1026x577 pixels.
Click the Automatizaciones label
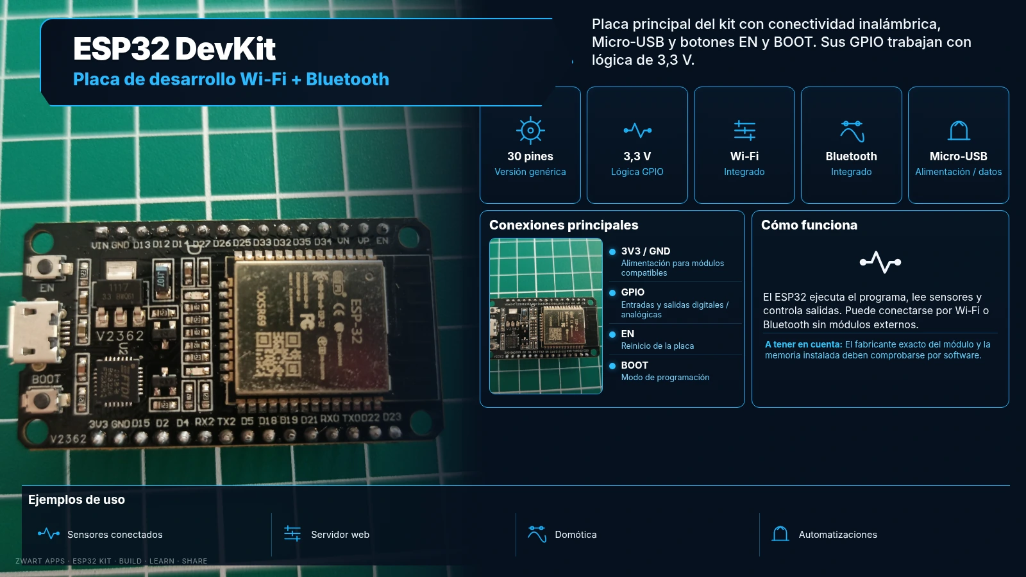[x=838, y=535]
